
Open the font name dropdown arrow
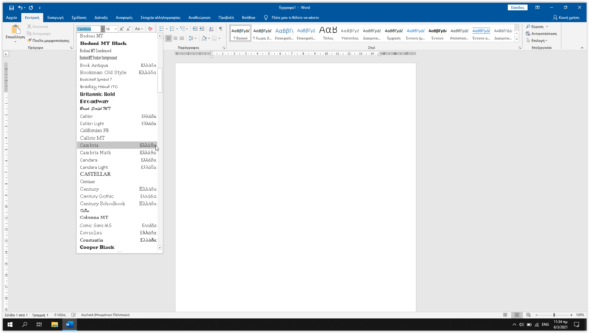click(x=102, y=29)
